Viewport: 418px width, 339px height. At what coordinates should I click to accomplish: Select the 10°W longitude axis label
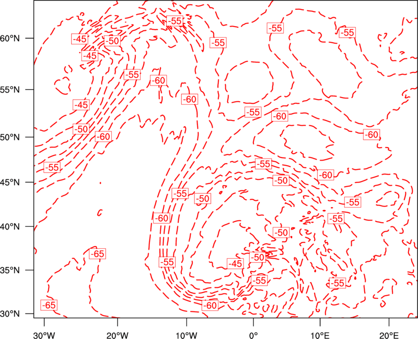pyautogui.click(x=187, y=335)
